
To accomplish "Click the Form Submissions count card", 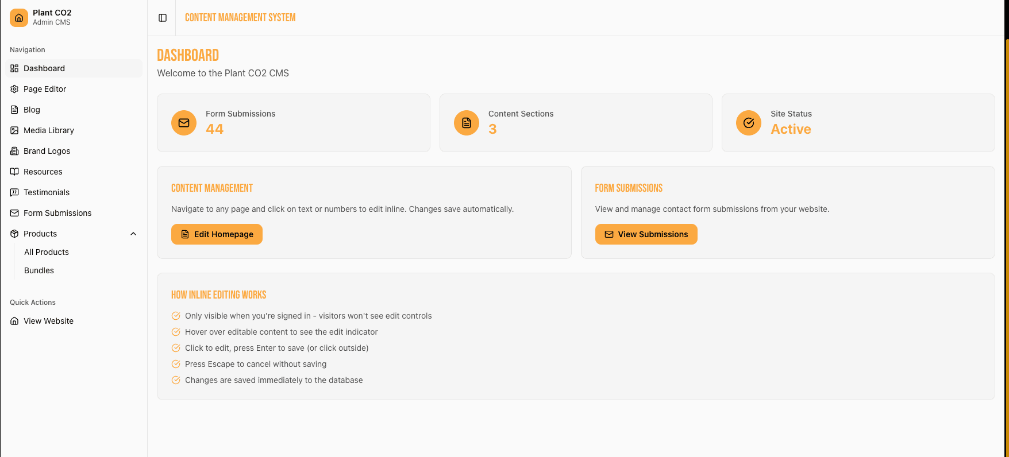I will [x=293, y=123].
